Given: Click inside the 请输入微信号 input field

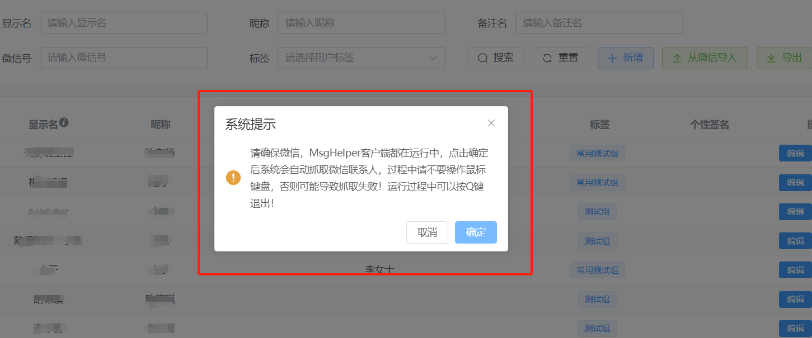Looking at the screenshot, I should [x=123, y=58].
